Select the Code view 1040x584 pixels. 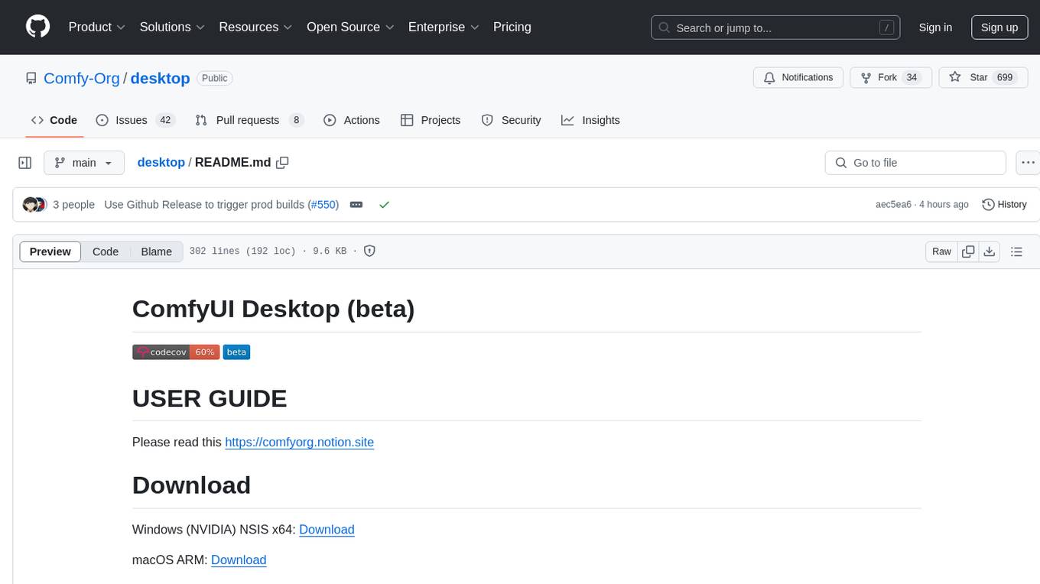click(106, 251)
